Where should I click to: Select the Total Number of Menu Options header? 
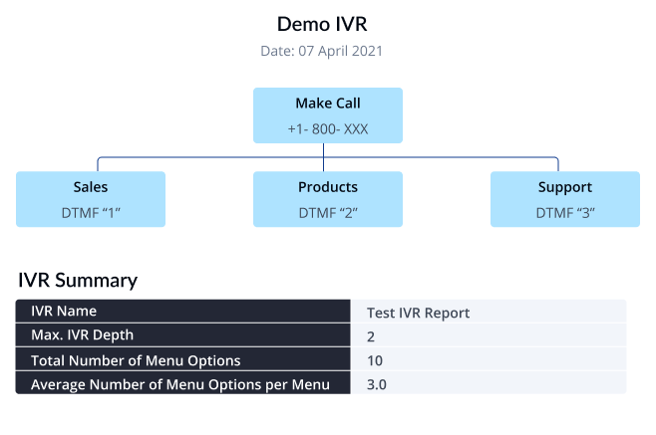(182, 359)
